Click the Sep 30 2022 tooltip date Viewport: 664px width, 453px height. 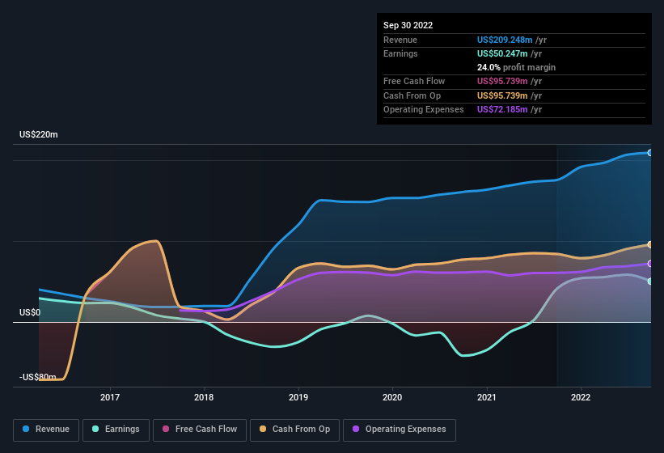point(408,25)
